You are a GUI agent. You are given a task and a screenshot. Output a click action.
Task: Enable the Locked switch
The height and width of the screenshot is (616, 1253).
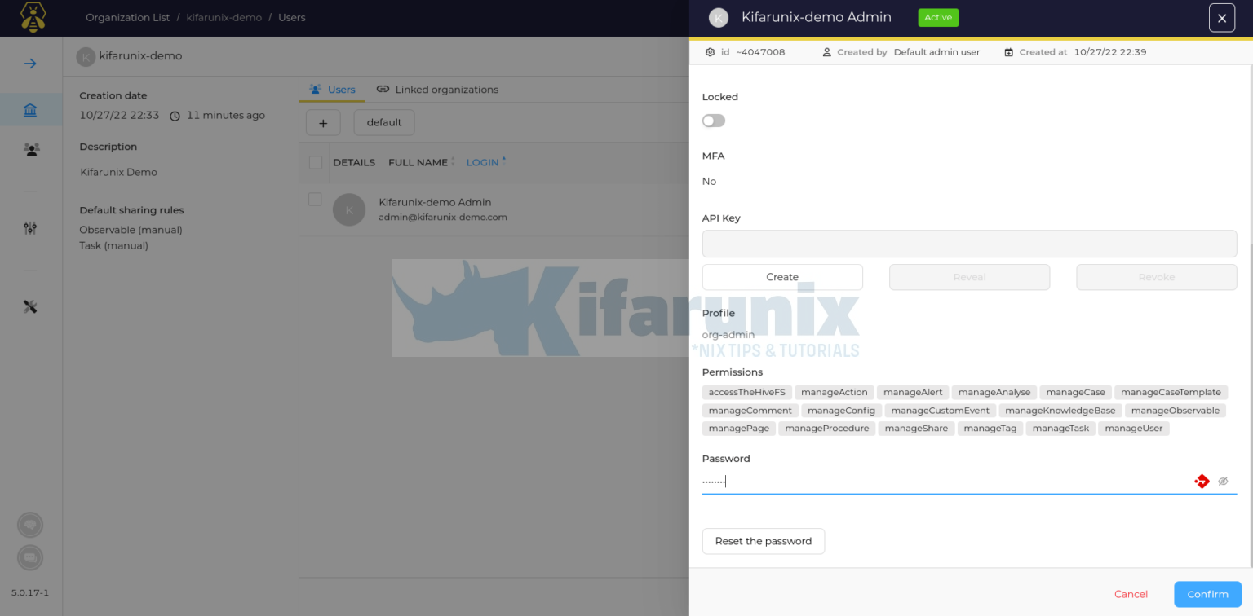point(713,120)
